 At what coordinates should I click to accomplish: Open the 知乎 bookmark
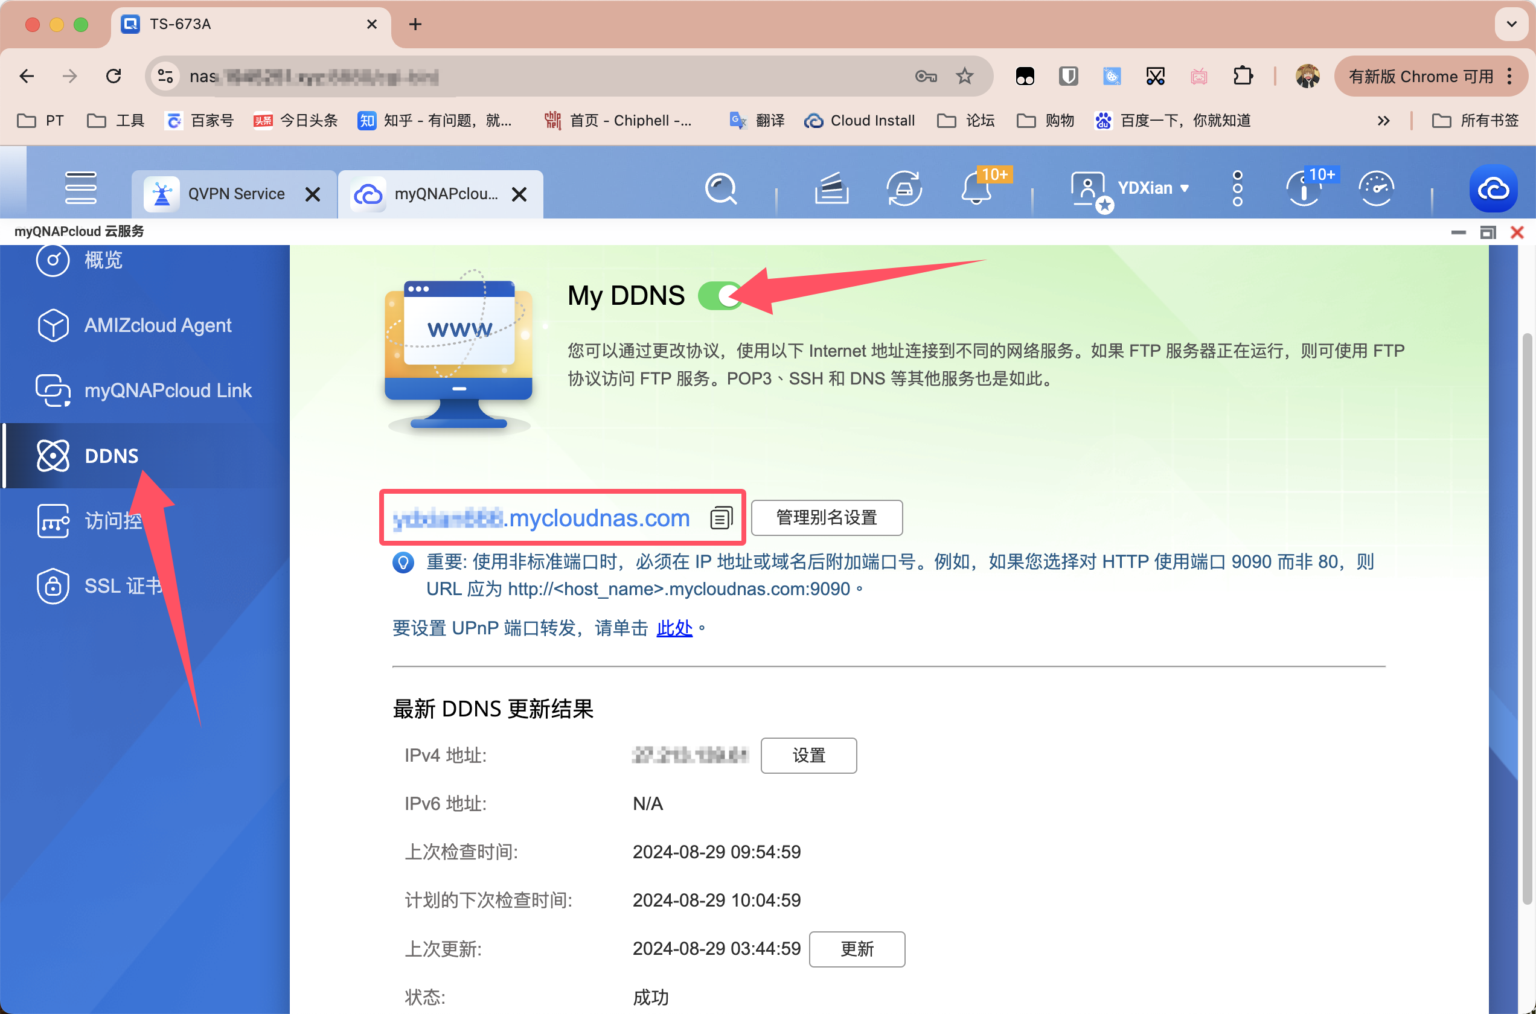pos(435,121)
